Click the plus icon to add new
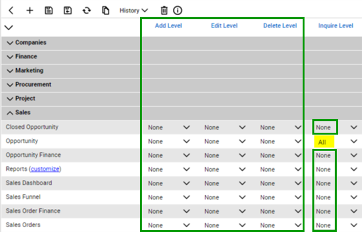The image size is (362, 232). point(30,10)
